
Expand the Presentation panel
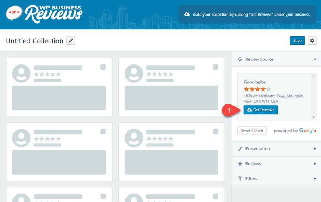pos(276,149)
